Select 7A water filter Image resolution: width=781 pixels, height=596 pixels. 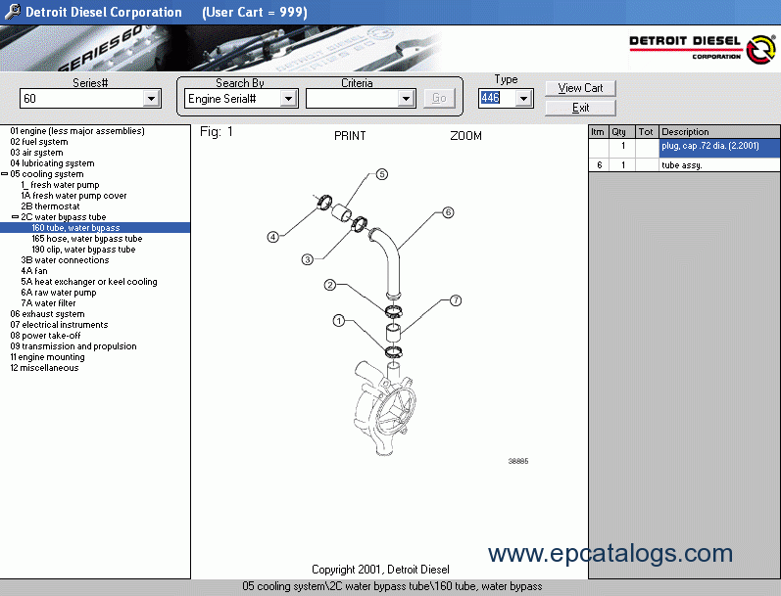48,303
